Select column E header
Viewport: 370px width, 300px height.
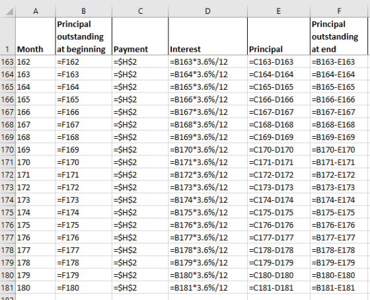point(279,11)
